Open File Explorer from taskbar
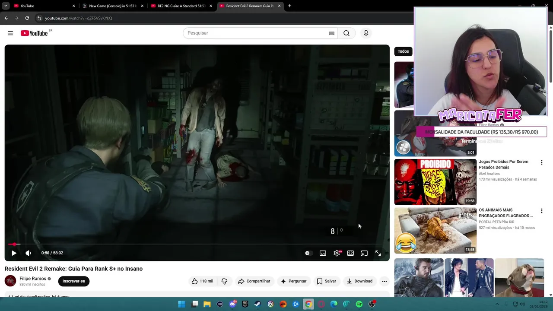 pyautogui.click(x=207, y=304)
